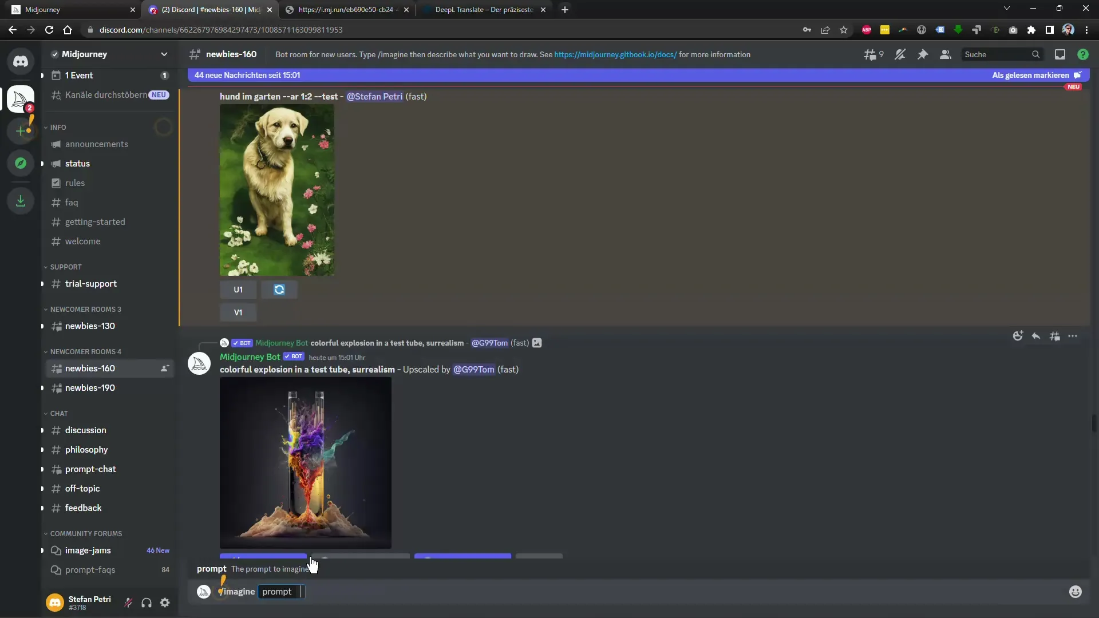Expand the COMMUNITY FORUMS section

(x=85, y=533)
